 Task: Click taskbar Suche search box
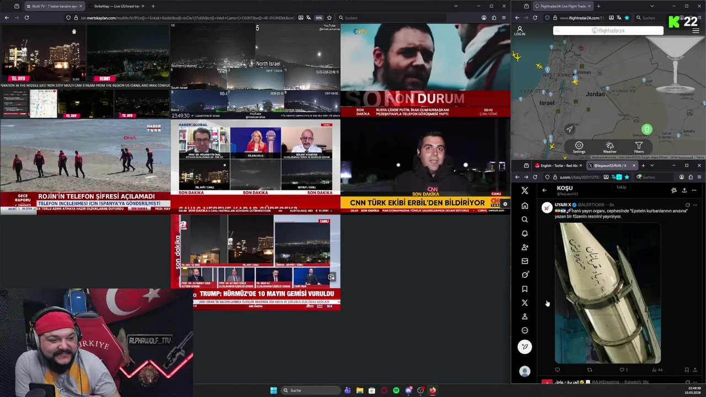tap(311, 390)
